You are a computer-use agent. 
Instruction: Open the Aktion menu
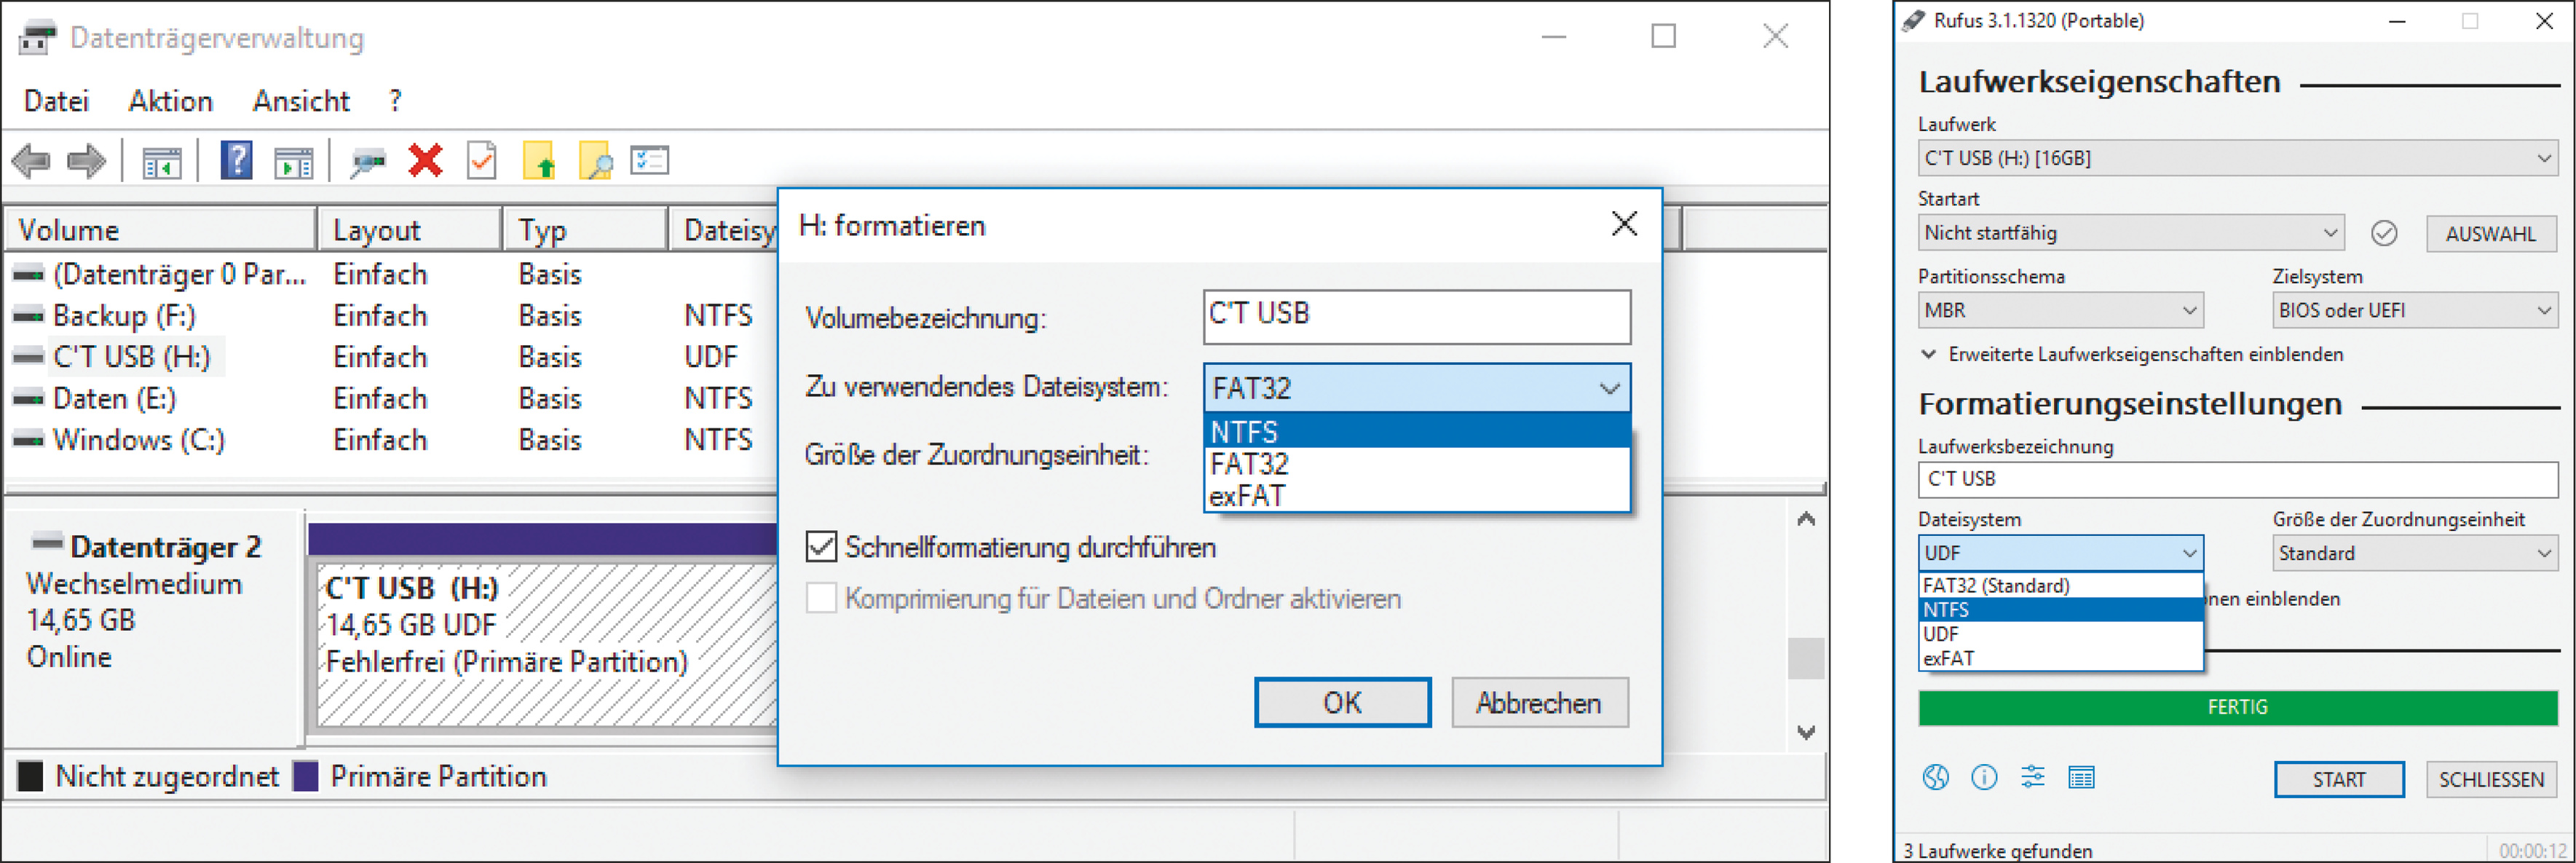coord(170,101)
